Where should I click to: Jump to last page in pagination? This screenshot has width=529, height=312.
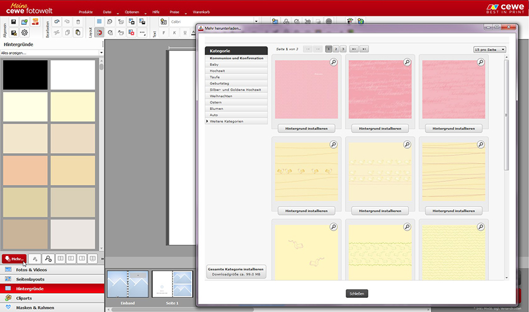click(364, 49)
